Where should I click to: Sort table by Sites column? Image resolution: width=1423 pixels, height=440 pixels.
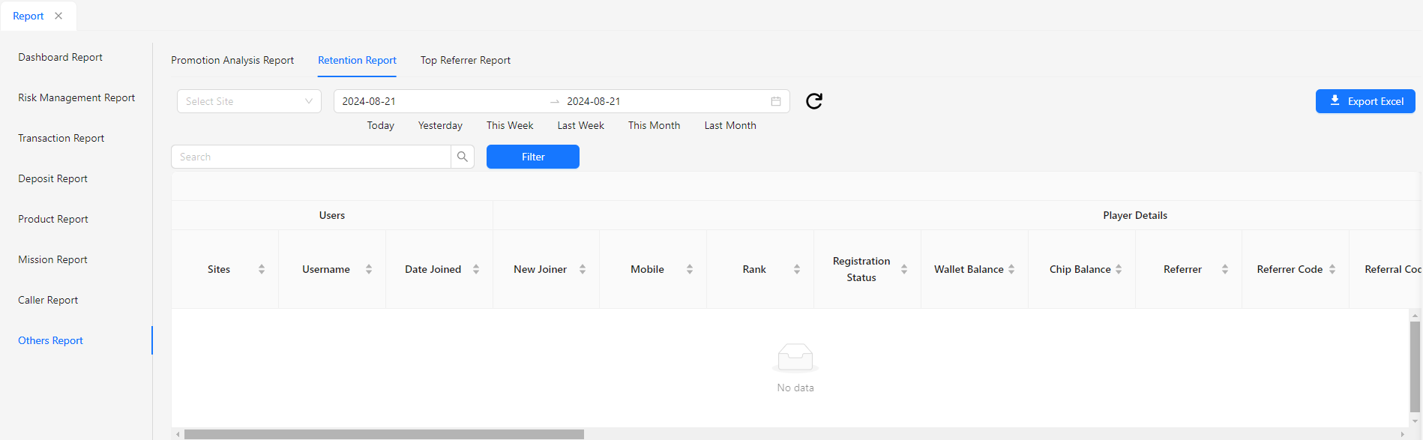(262, 269)
